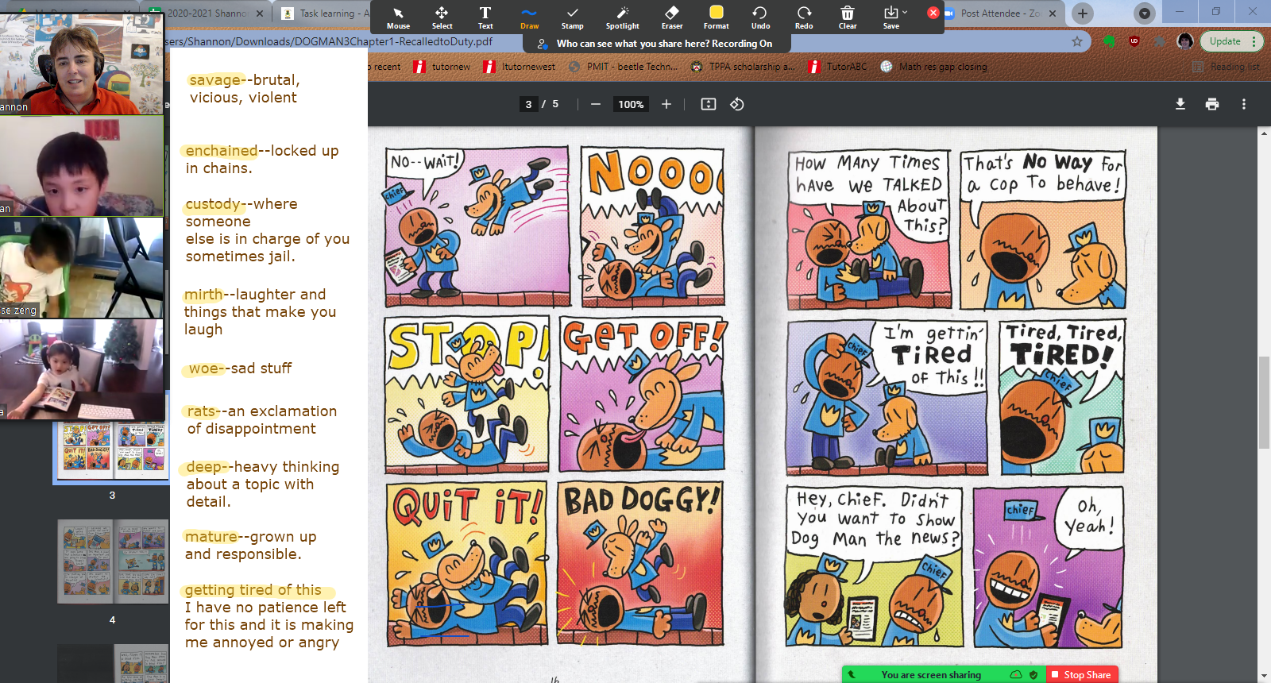Fit PDF to page
Image resolution: width=1271 pixels, height=683 pixels.
click(709, 104)
